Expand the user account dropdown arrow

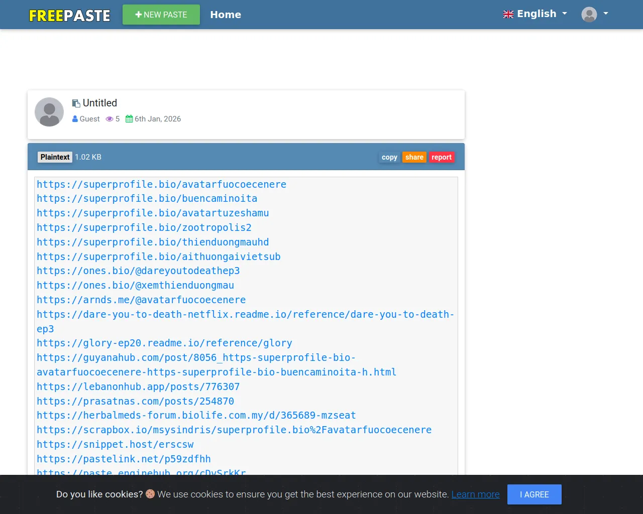(606, 14)
